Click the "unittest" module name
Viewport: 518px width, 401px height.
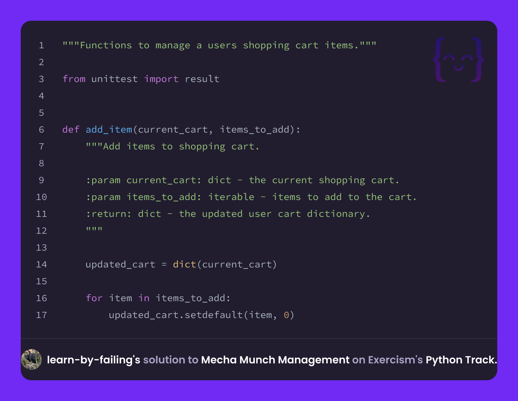pyautogui.click(x=115, y=79)
